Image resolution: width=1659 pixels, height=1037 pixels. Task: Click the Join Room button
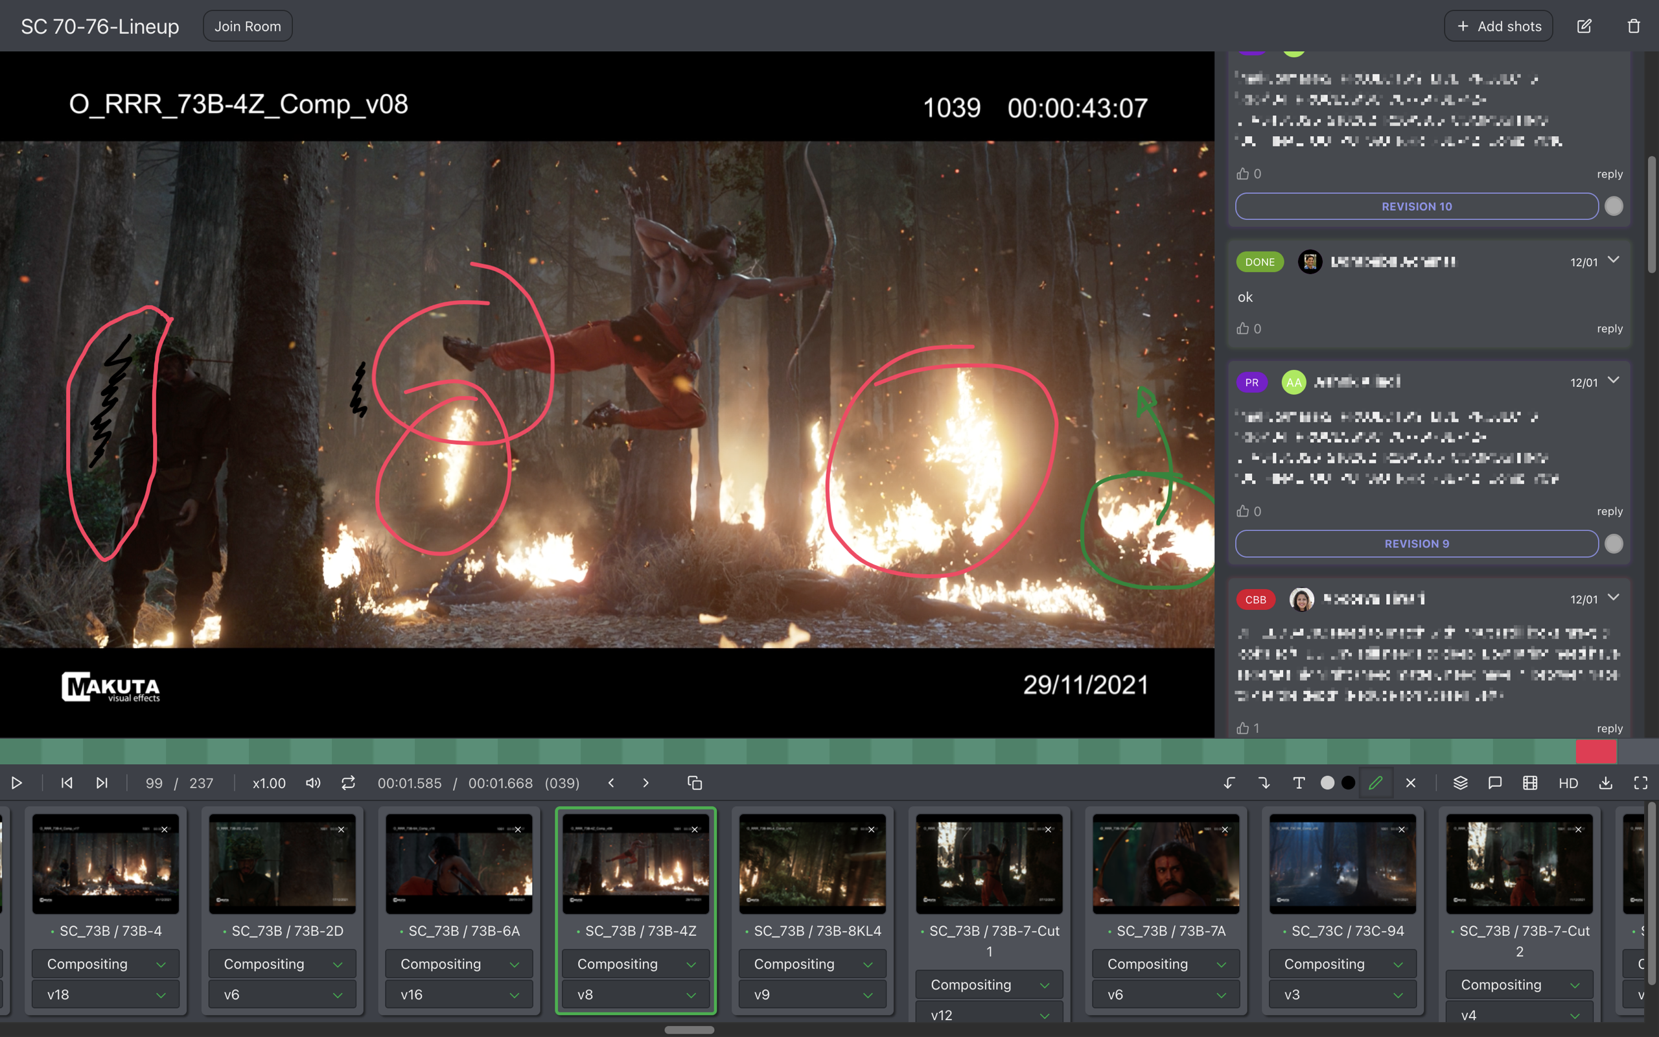(248, 26)
